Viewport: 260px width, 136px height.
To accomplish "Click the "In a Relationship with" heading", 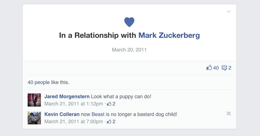I will click(x=98, y=35).
